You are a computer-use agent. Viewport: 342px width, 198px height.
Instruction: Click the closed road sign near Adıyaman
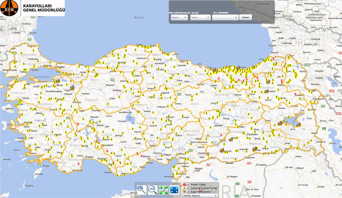[x=221, y=135]
